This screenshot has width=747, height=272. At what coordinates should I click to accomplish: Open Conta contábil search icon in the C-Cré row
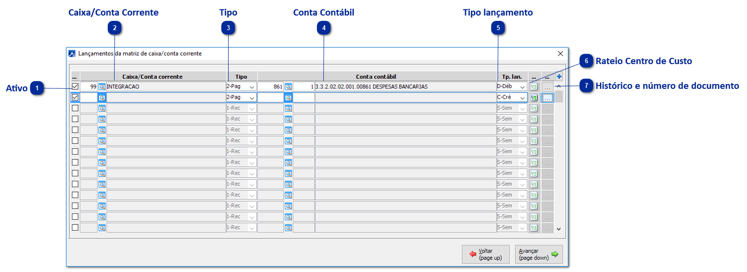tap(288, 97)
